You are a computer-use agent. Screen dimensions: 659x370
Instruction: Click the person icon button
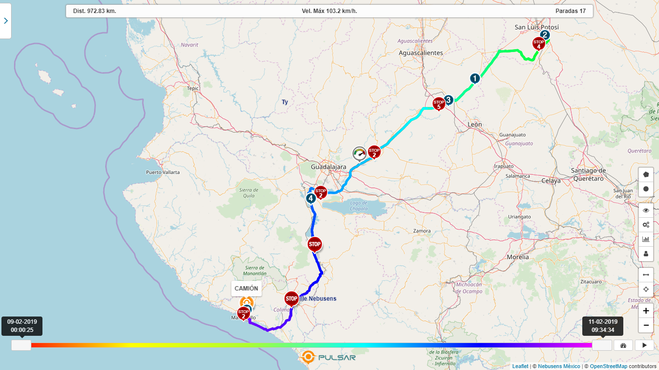point(646,253)
